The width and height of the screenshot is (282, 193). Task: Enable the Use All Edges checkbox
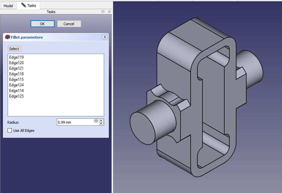coord(10,131)
